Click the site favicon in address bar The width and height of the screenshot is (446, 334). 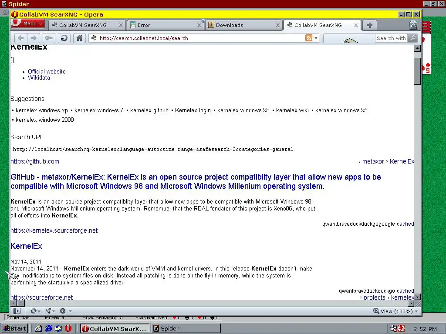pyautogui.click(x=94, y=38)
